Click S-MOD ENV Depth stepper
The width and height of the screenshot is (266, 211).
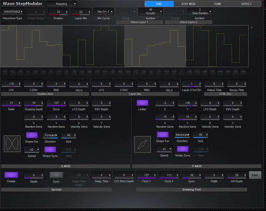(101, 103)
